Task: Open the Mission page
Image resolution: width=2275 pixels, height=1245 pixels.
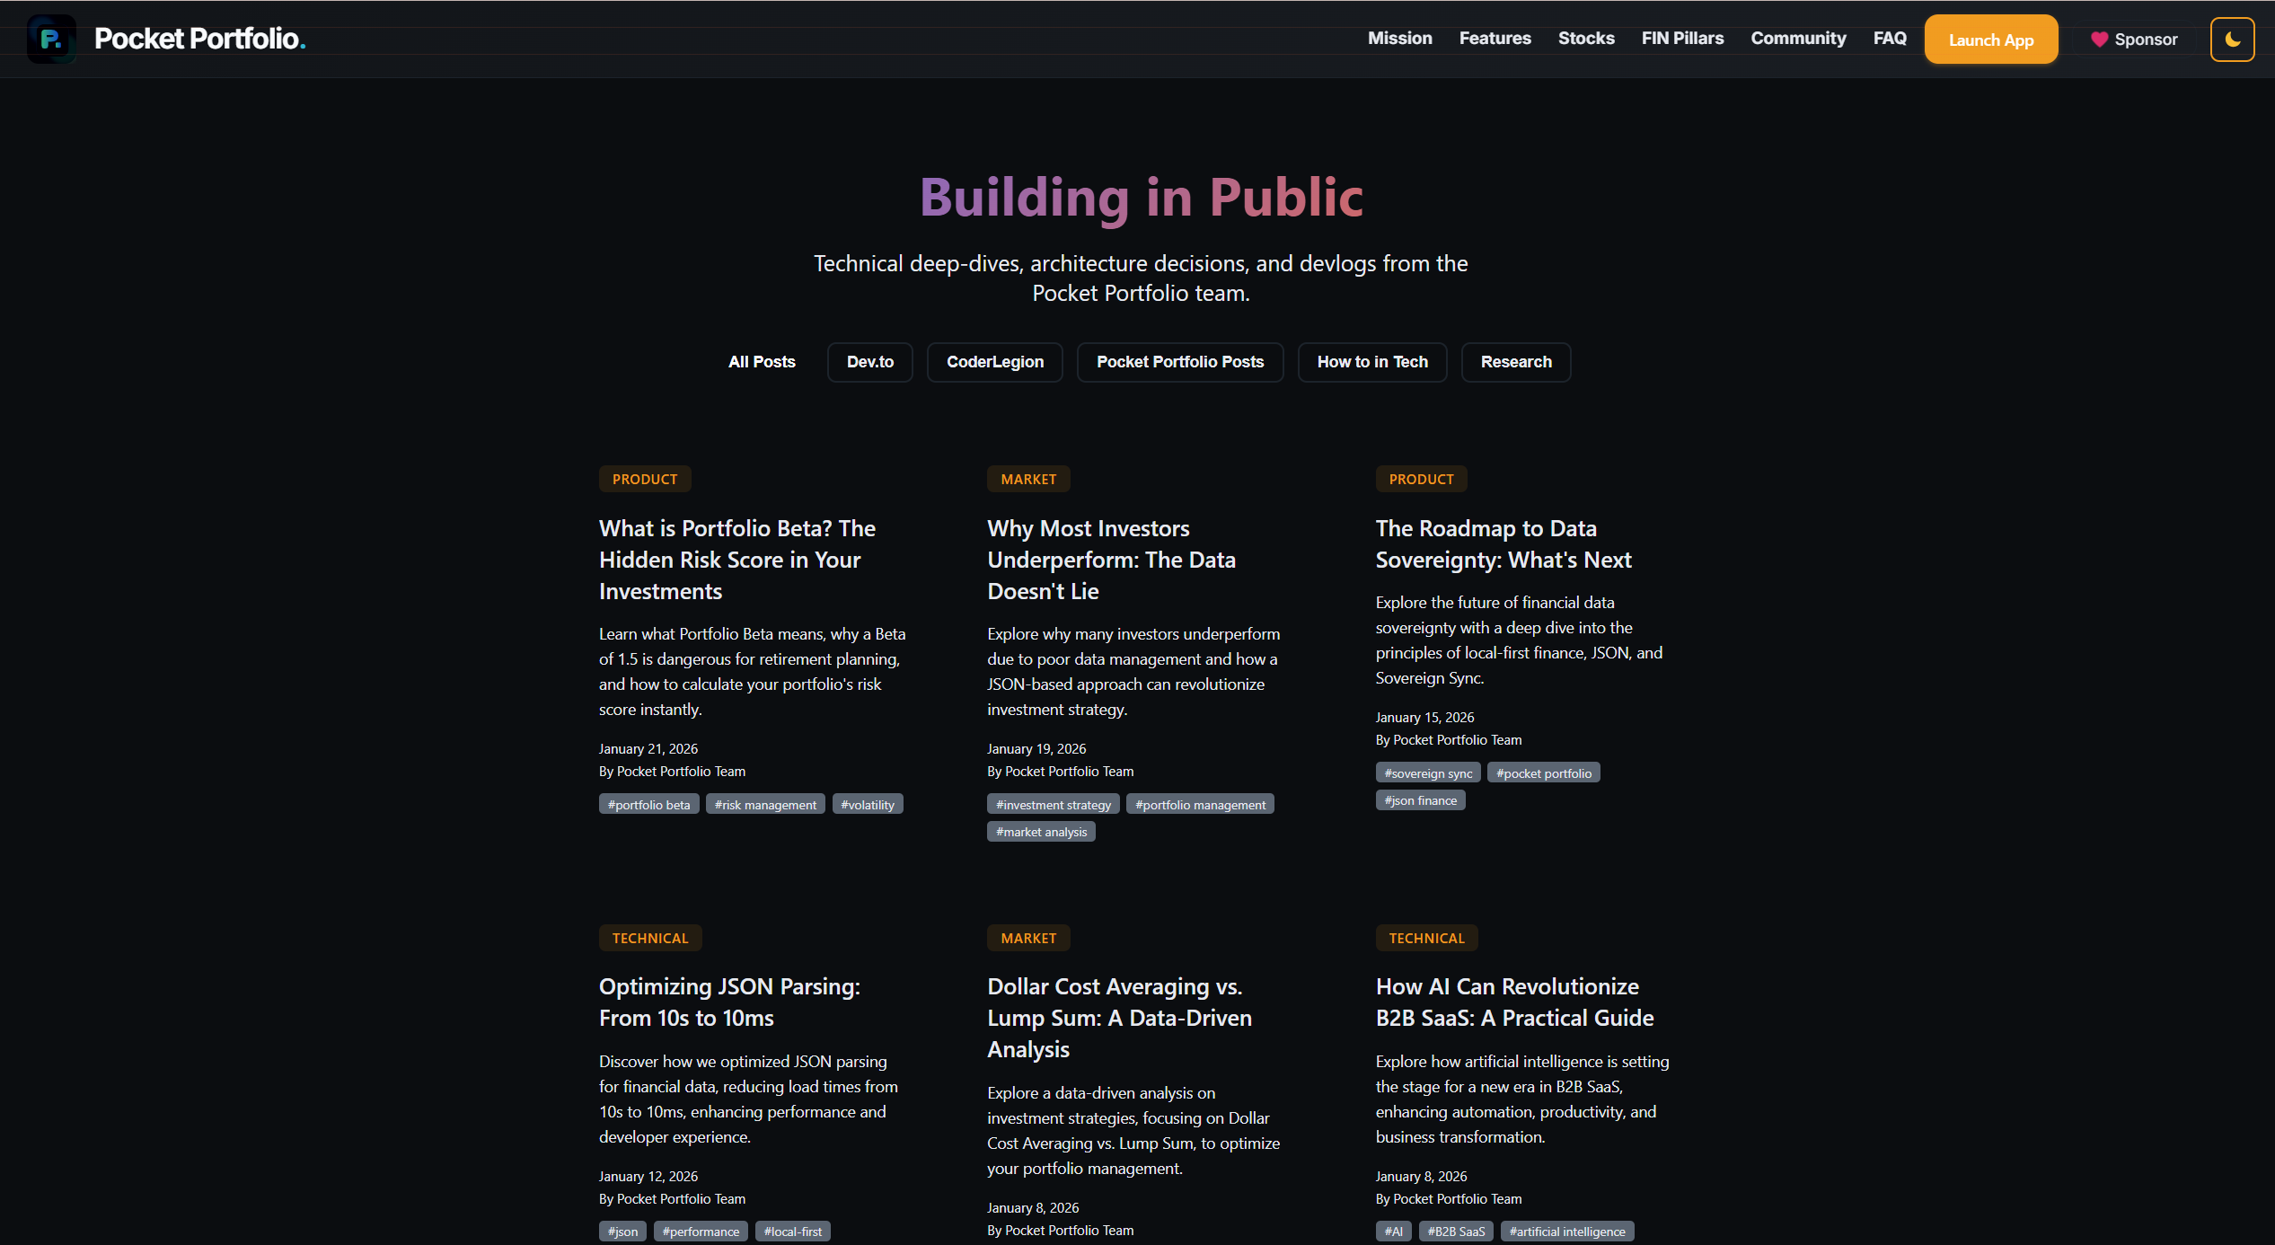Action: coord(1399,39)
